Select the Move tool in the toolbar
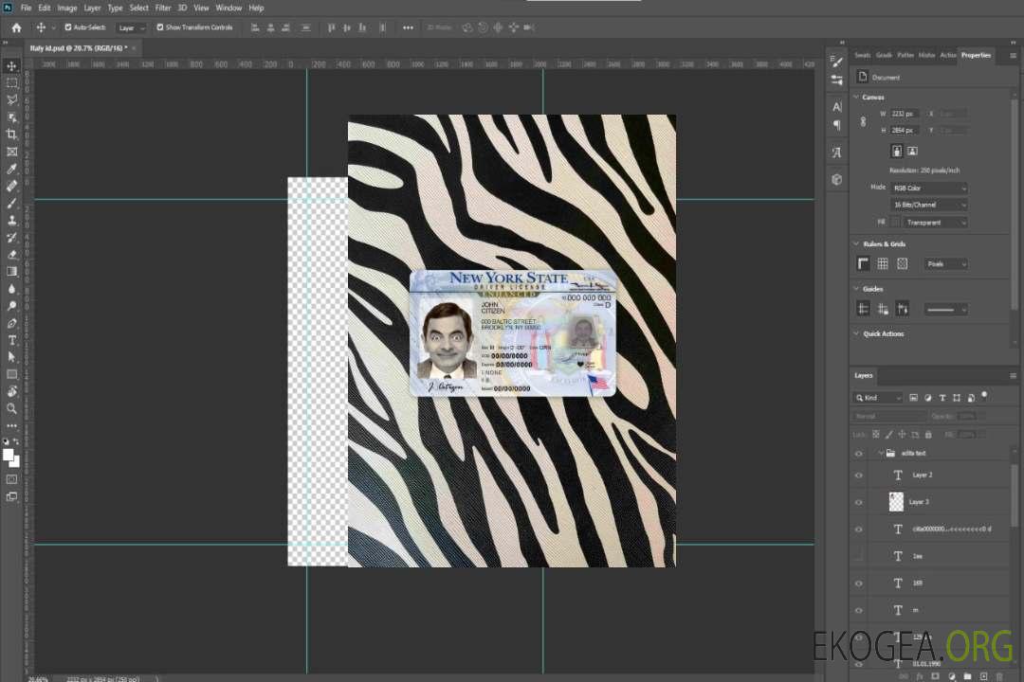This screenshot has width=1024, height=682. 12,65
